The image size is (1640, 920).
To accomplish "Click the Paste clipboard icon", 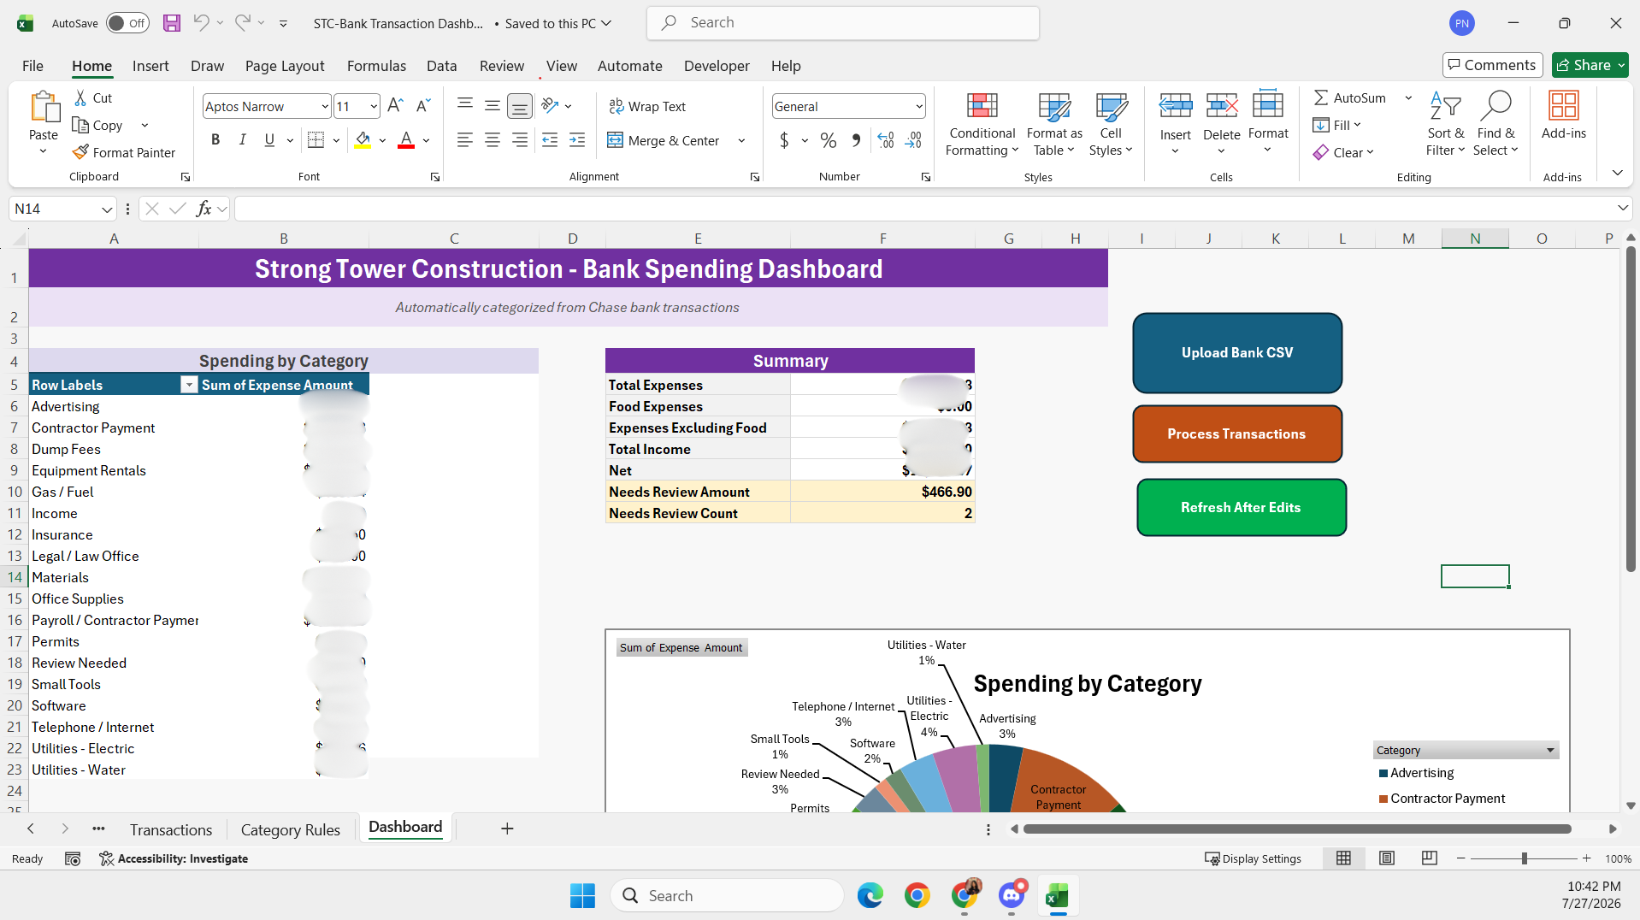I will (x=44, y=108).
